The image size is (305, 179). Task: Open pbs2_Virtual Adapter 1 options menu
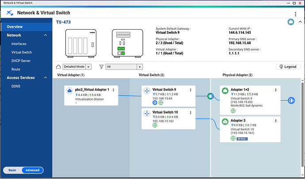(x=114, y=90)
